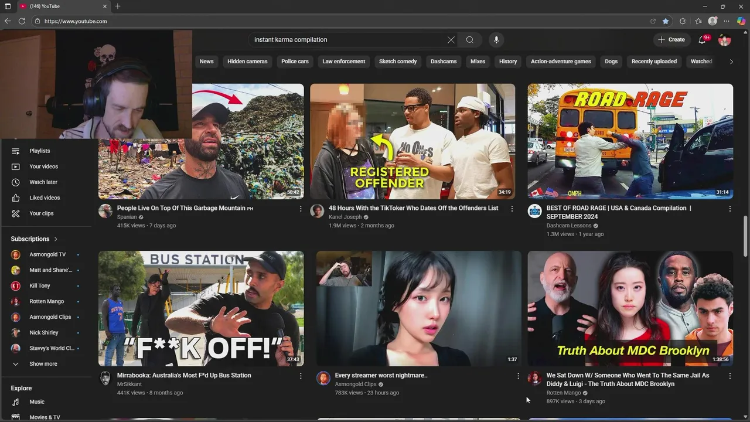Image resolution: width=750 pixels, height=422 pixels.
Task: Select the Mixes filter chip
Action: pos(478,62)
